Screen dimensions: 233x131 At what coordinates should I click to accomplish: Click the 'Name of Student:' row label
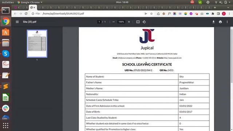point(95,77)
